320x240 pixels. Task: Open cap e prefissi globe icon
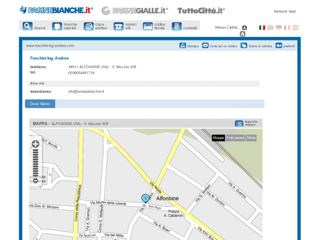click(x=88, y=26)
